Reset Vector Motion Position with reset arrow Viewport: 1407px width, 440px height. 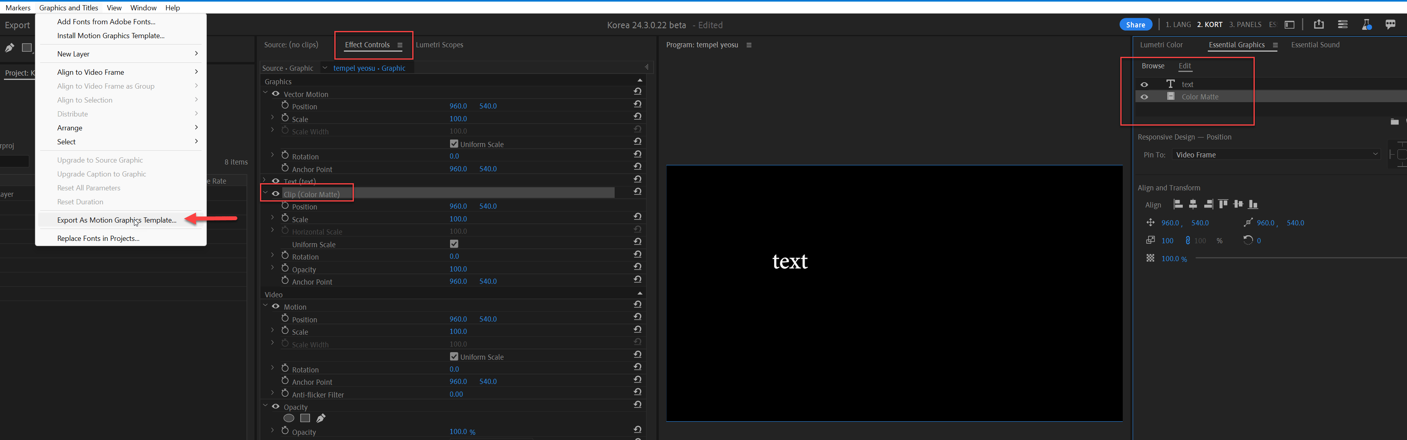point(637,104)
